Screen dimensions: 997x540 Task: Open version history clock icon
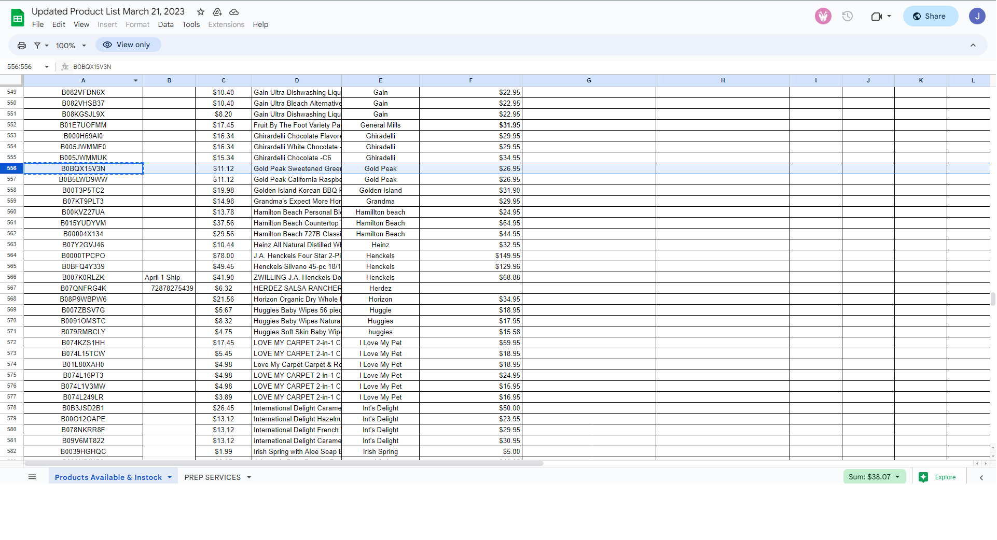point(848,16)
